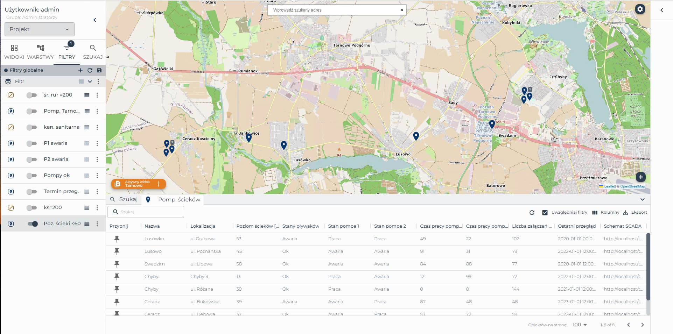This screenshot has width=673, height=334.
Task: Click the Eksport button
Action: [635, 213]
